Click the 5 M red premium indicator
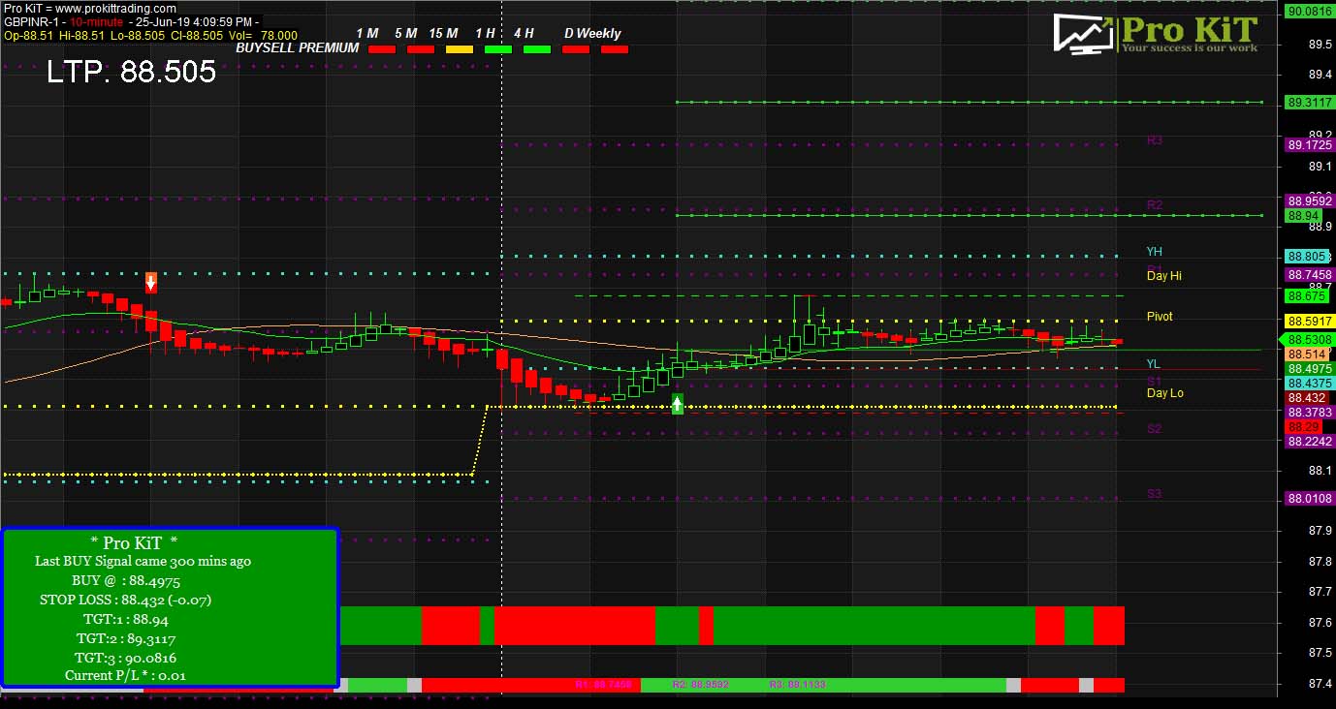Screen dimensions: 1336x709 421,48
